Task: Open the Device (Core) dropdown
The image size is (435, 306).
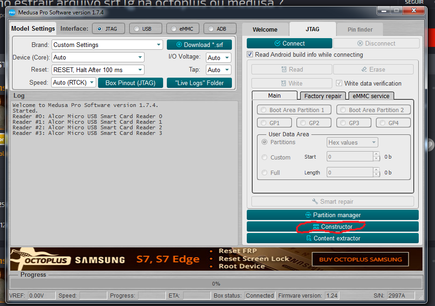Action: 98,58
